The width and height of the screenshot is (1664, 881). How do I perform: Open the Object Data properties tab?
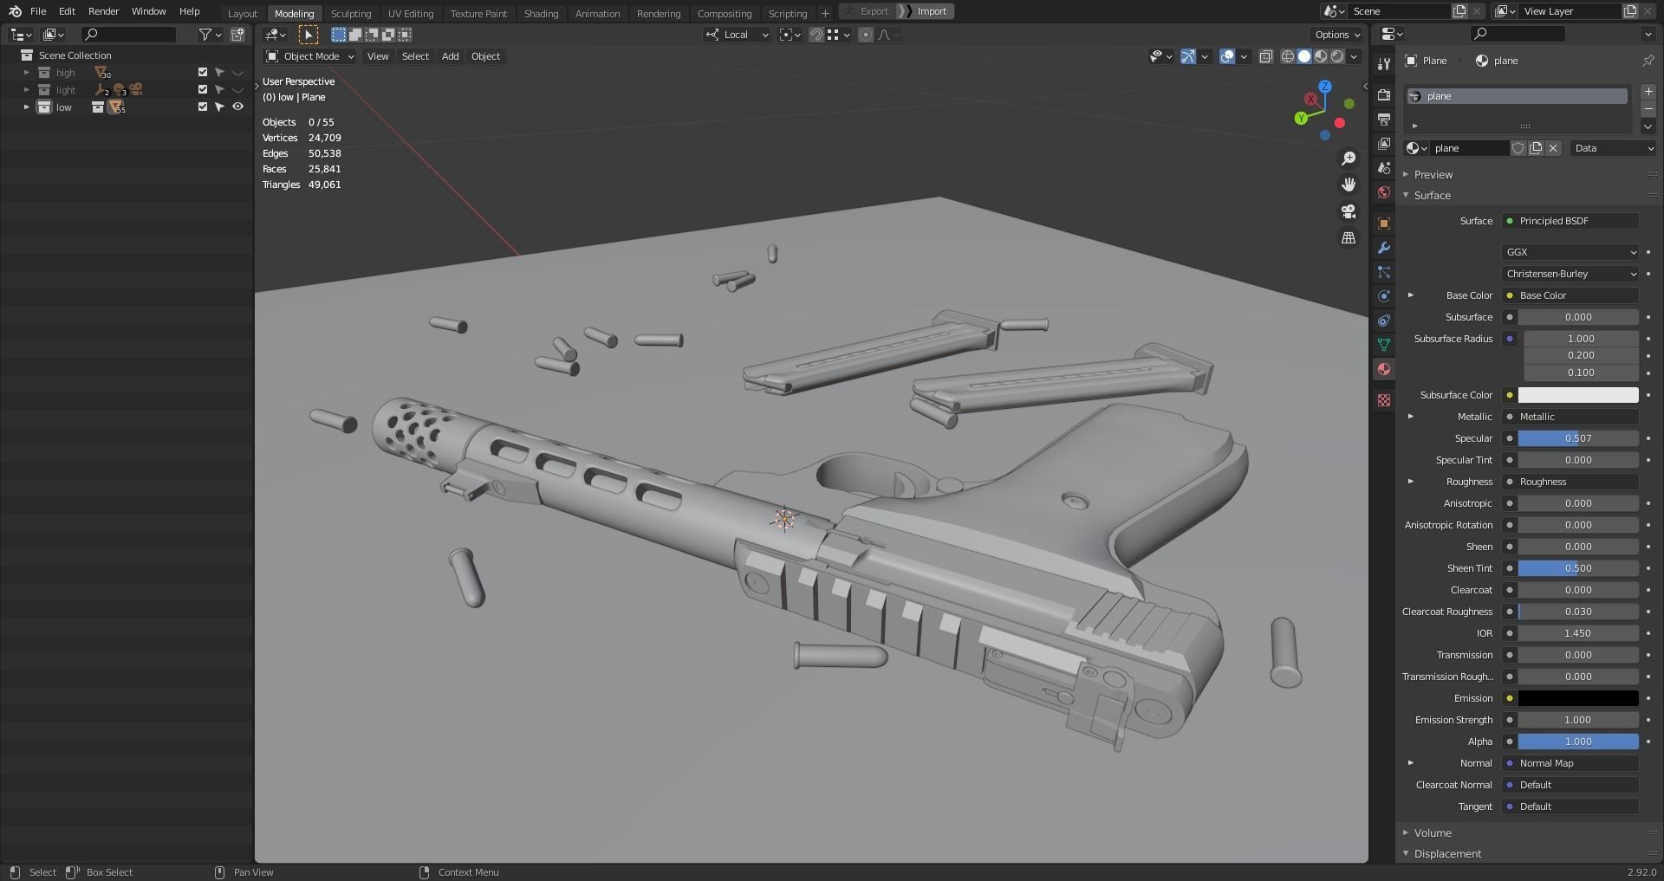[1384, 345]
